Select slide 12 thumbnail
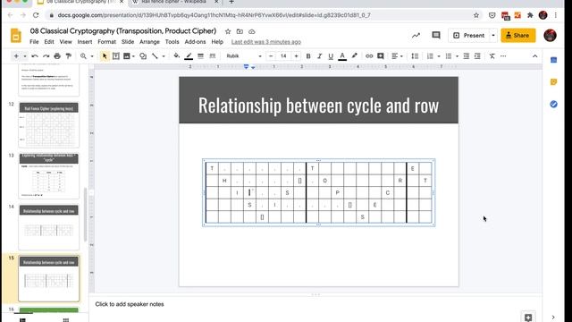 coord(49,125)
